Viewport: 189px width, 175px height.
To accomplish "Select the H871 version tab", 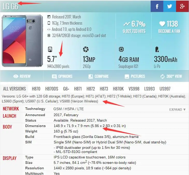I will (x=78, y=89).
